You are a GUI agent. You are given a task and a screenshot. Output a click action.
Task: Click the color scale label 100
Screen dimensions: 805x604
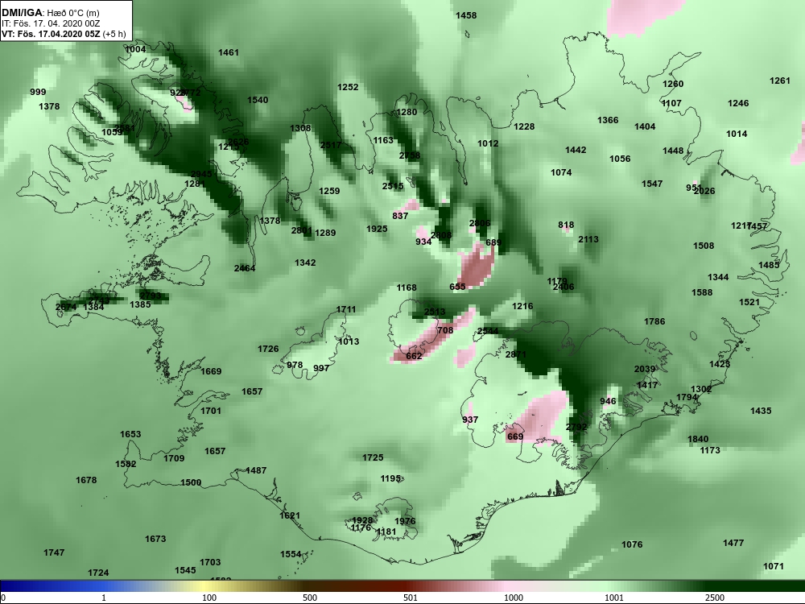click(209, 598)
